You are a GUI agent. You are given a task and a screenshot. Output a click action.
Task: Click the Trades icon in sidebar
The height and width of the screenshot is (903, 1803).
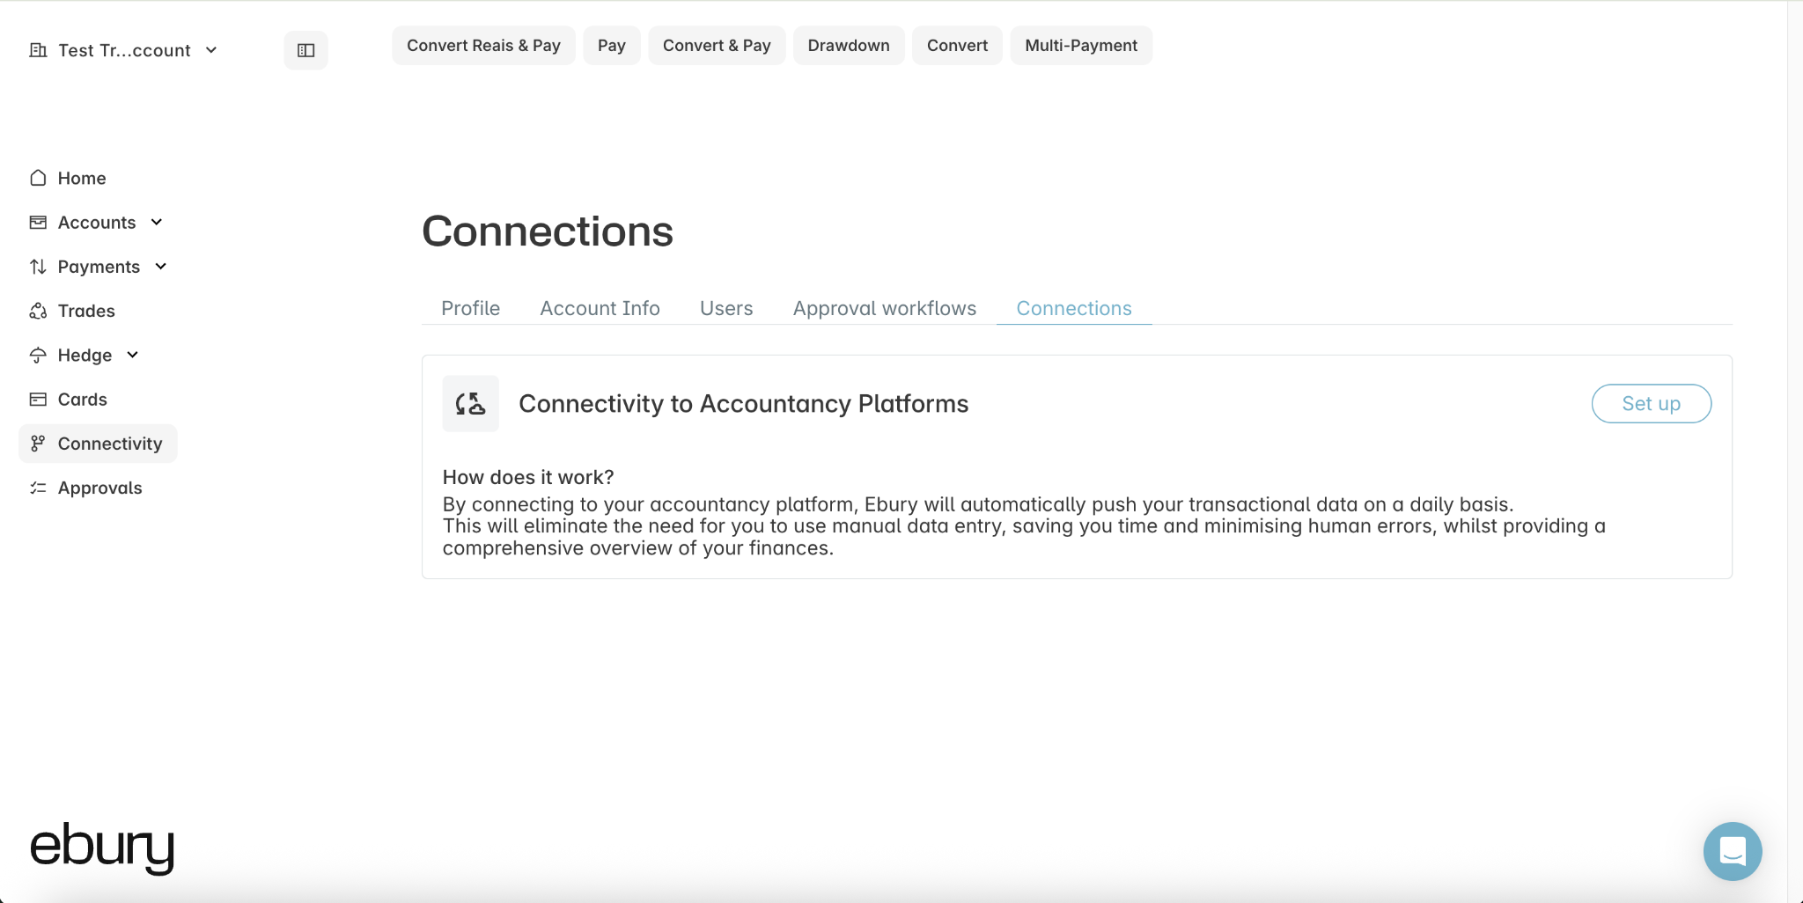(38, 311)
